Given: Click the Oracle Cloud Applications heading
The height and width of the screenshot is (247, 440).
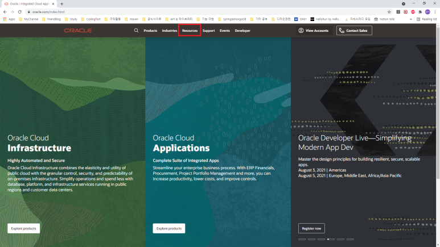Looking at the screenshot, I should pyautogui.click(x=181, y=143).
